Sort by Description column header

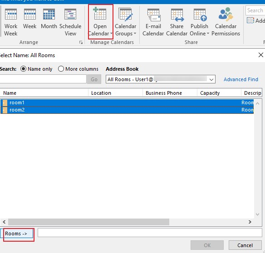pos(252,93)
